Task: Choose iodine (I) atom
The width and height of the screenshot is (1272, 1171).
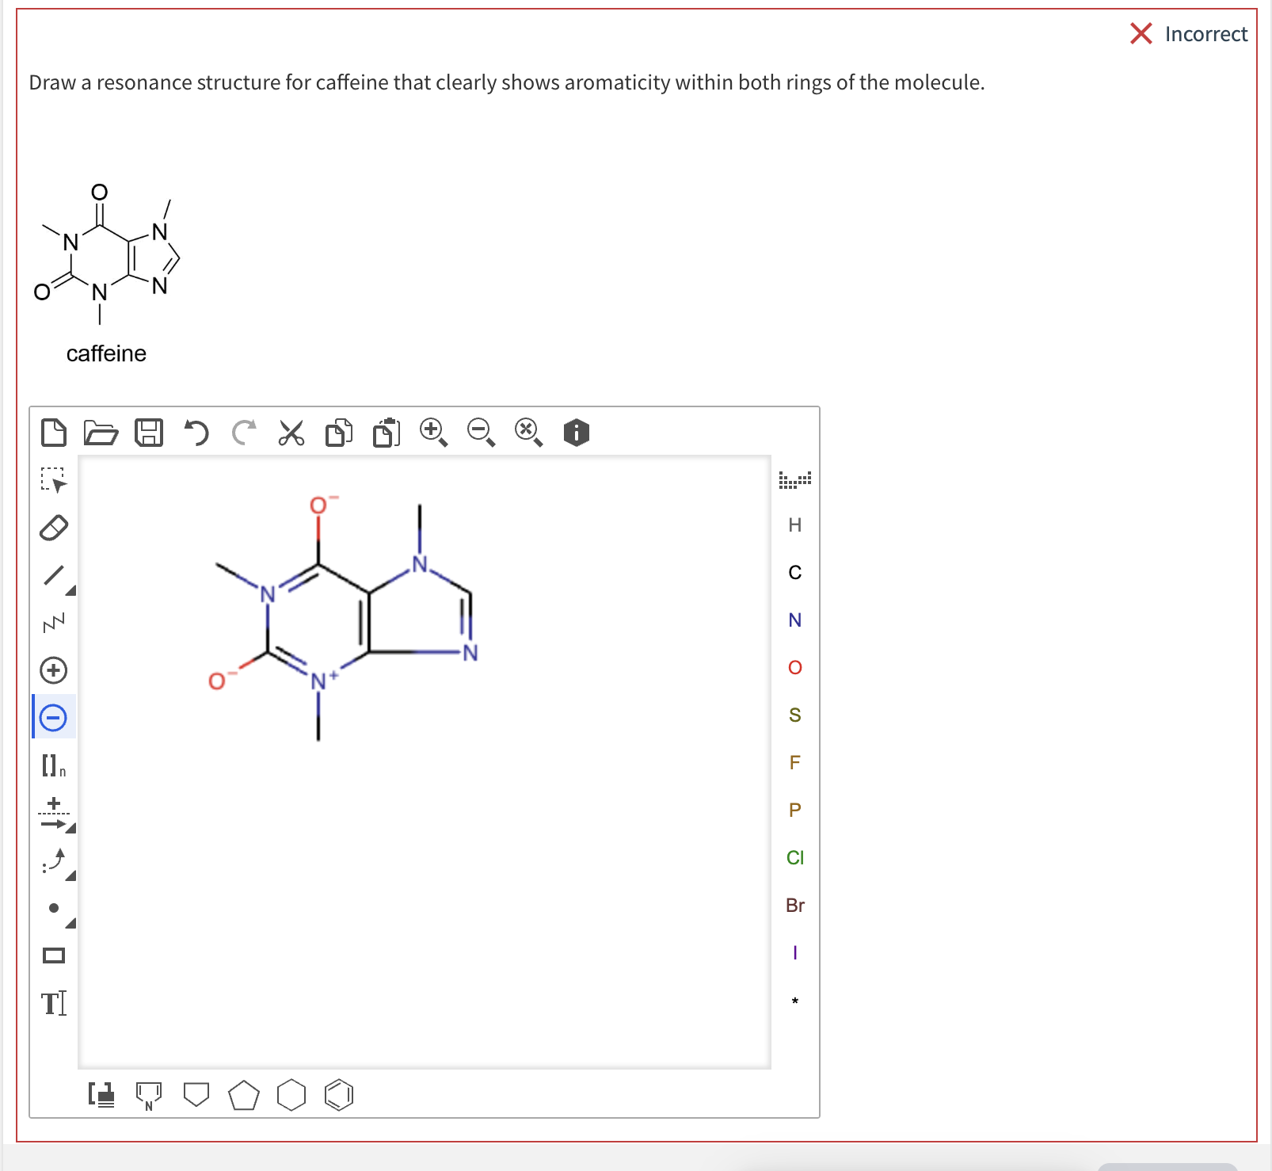Action: pos(795,953)
